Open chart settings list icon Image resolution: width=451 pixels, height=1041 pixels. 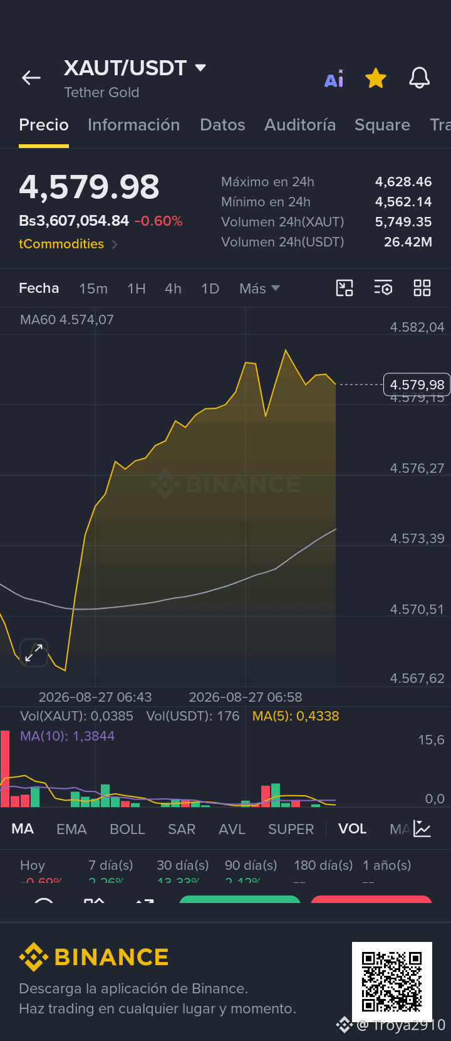pyautogui.click(x=383, y=288)
